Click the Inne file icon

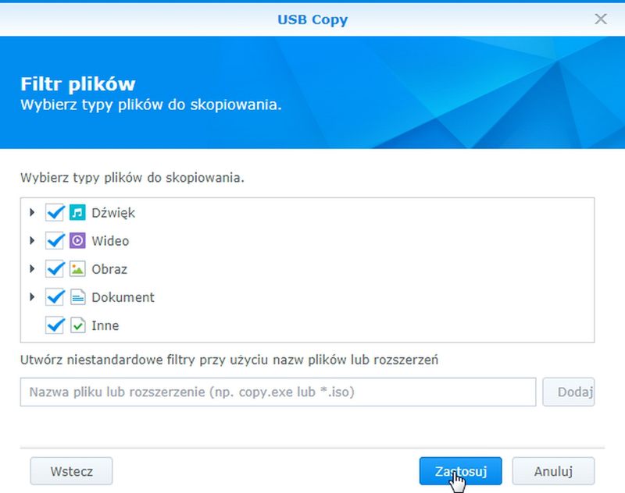coord(77,325)
